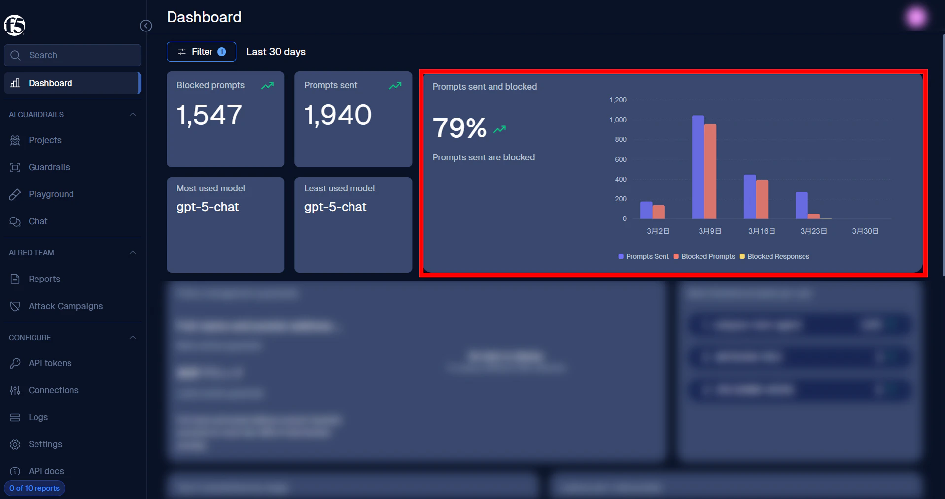Image resolution: width=945 pixels, height=499 pixels.
Task: Click the Attack Campaigns shield icon
Action: pyautogui.click(x=15, y=306)
